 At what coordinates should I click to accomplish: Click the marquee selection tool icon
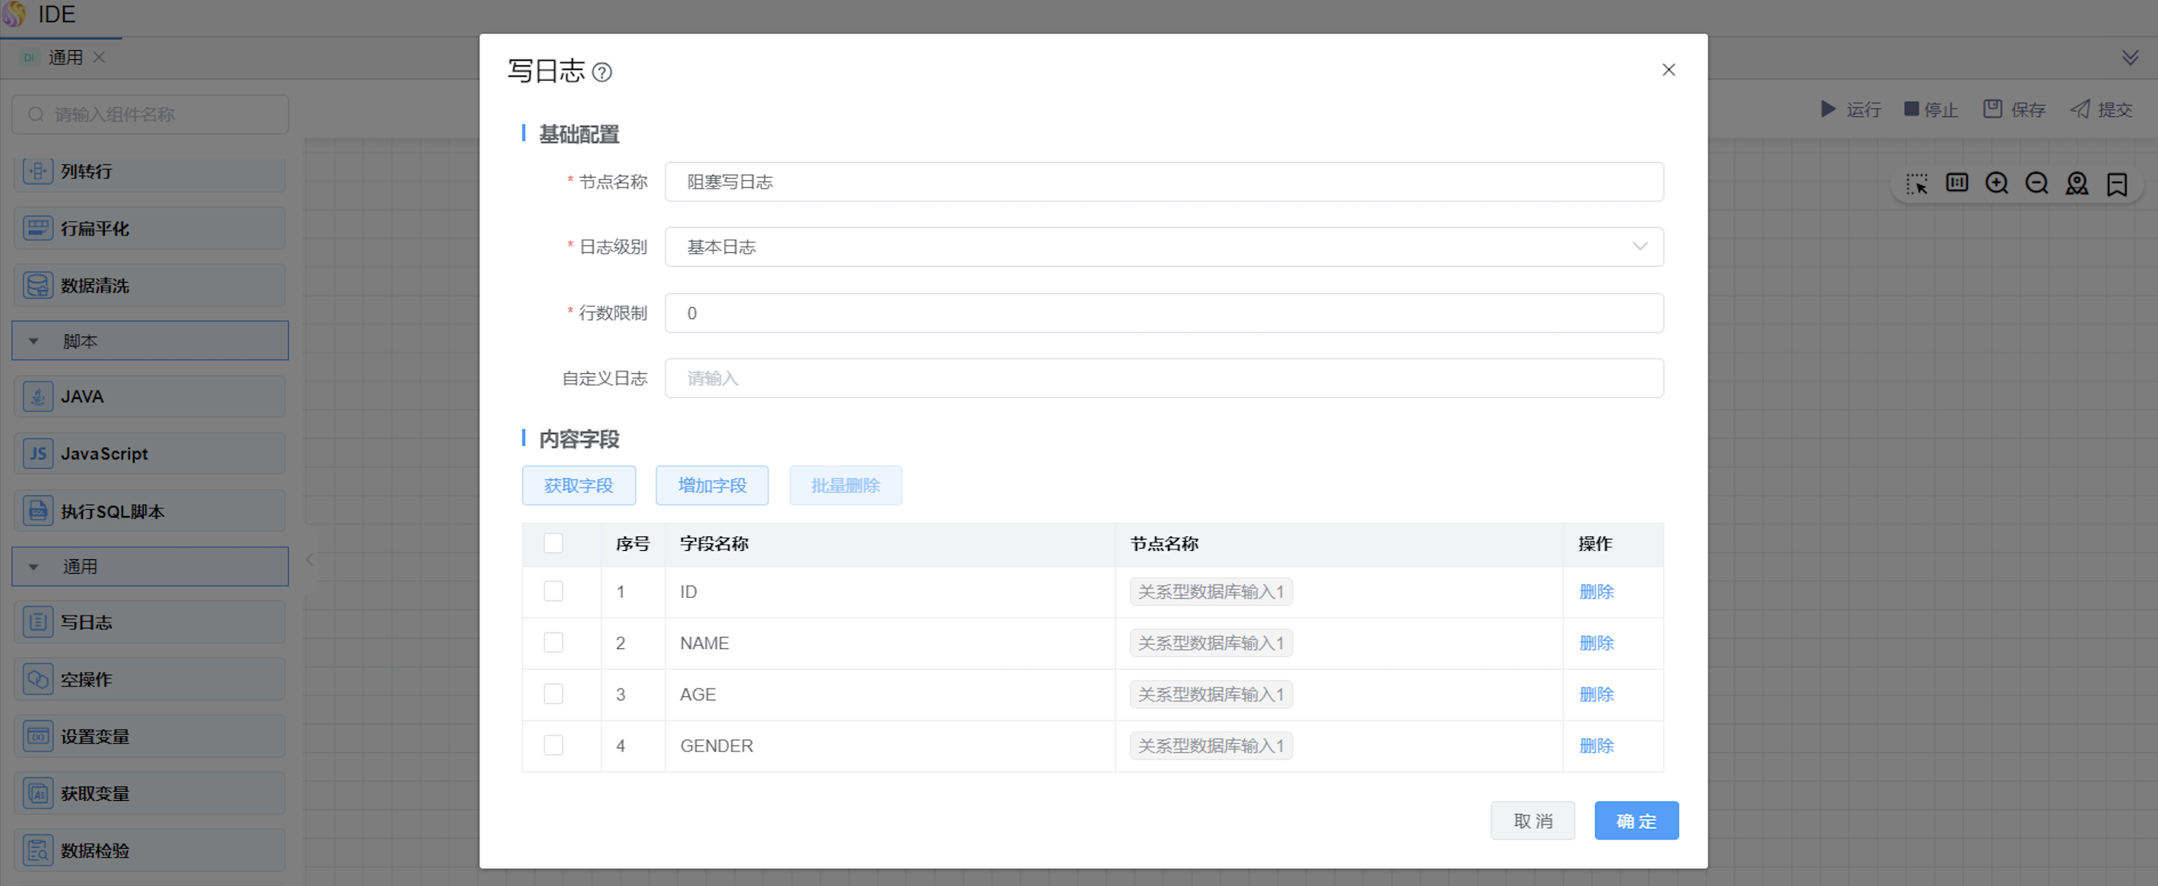click(x=1917, y=183)
